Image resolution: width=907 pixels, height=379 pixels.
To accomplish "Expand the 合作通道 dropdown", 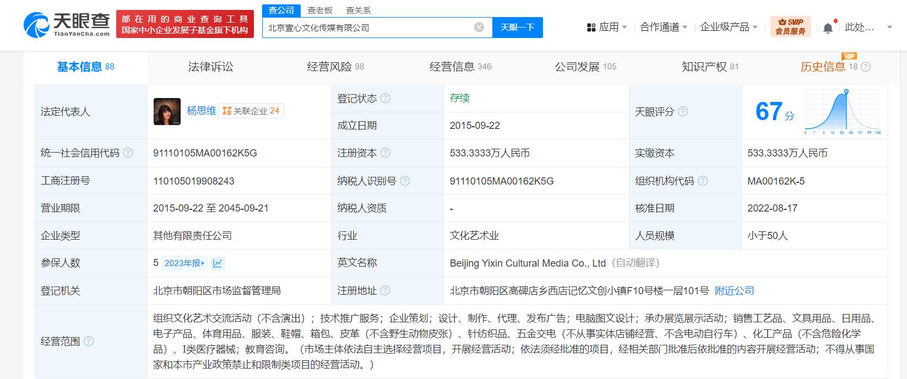I will (x=663, y=27).
